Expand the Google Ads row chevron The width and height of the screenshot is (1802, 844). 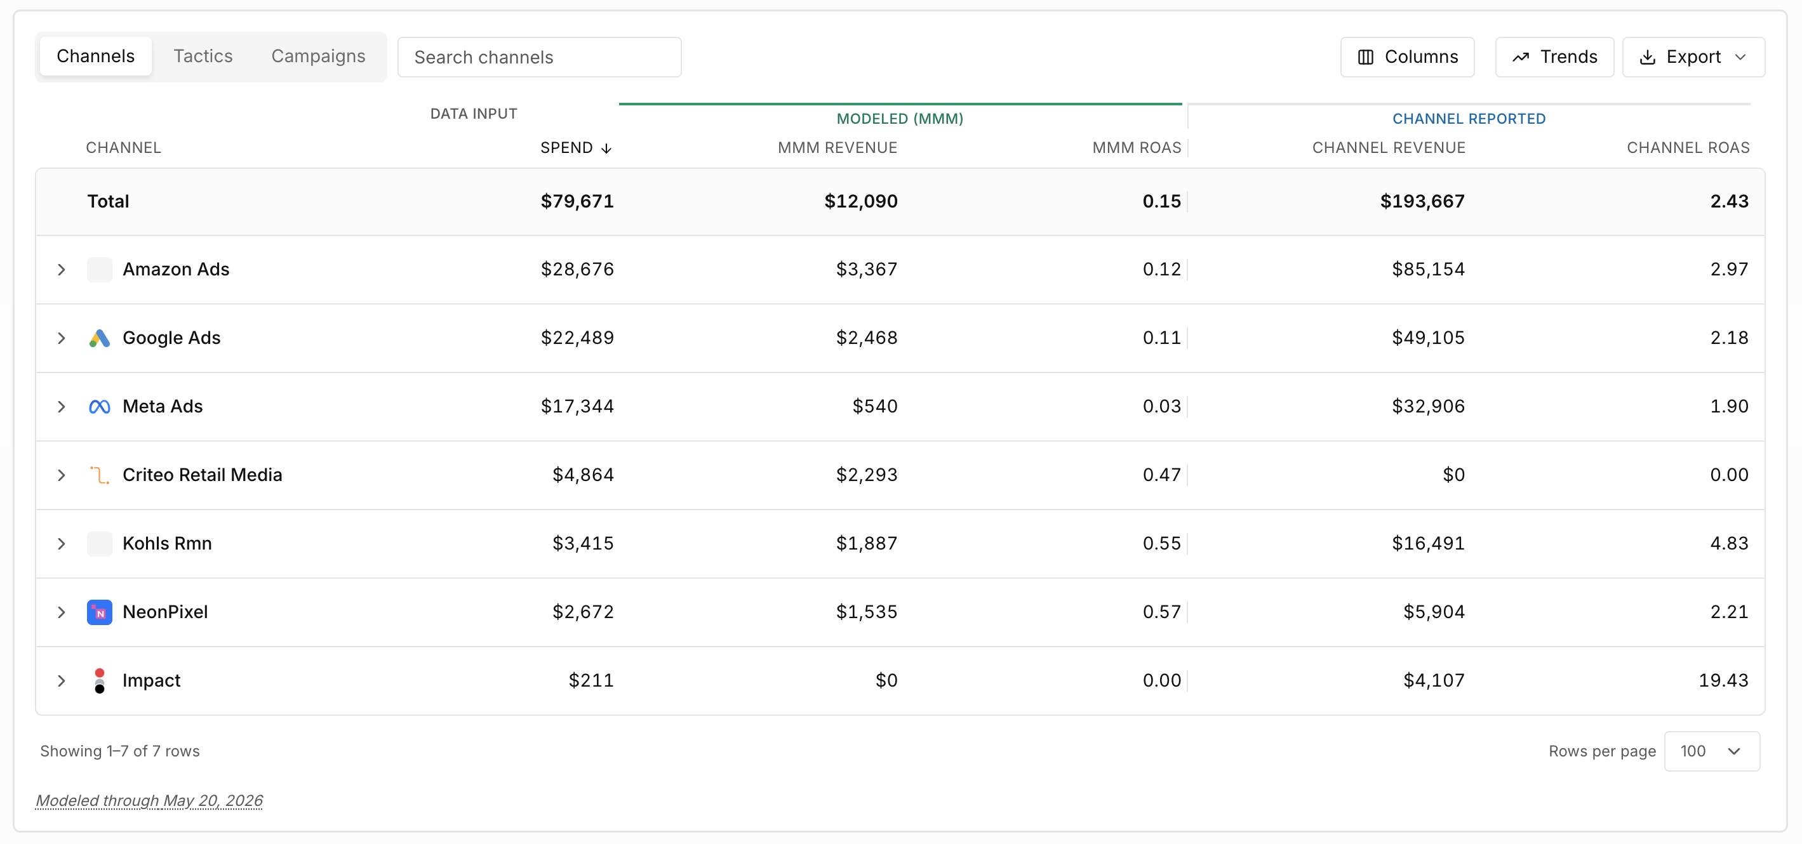pos(62,338)
